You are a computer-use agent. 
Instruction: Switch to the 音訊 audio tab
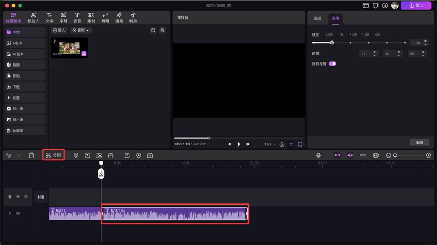click(x=317, y=18)
